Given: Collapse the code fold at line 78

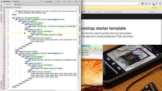Looking at the screenshot, I should (x=8, y=38).
